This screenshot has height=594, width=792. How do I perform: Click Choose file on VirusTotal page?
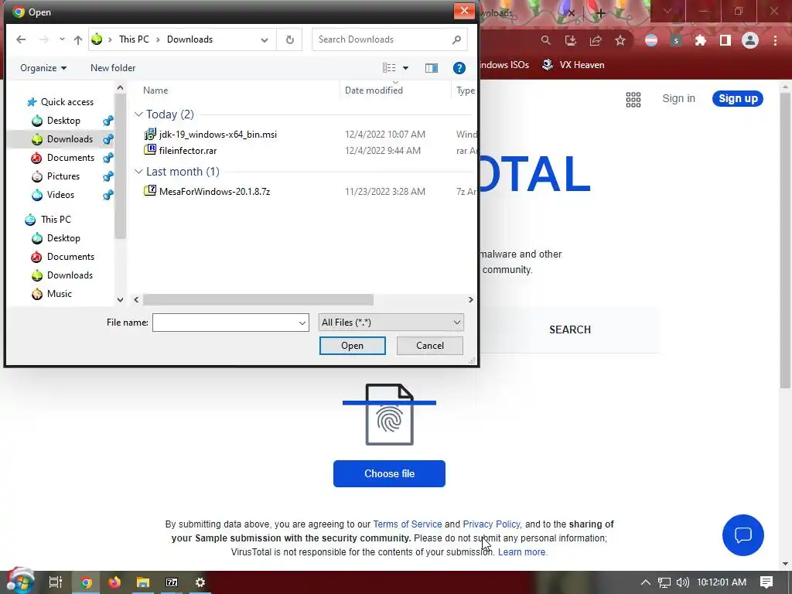pos(389,474)
